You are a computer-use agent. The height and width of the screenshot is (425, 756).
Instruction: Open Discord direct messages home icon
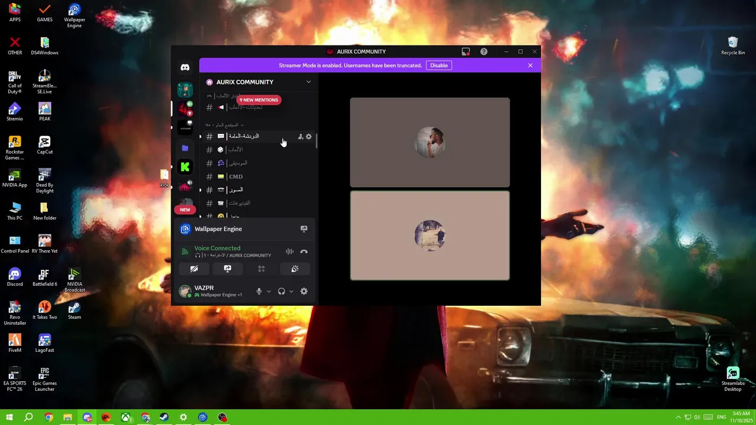tap(185, 67)
